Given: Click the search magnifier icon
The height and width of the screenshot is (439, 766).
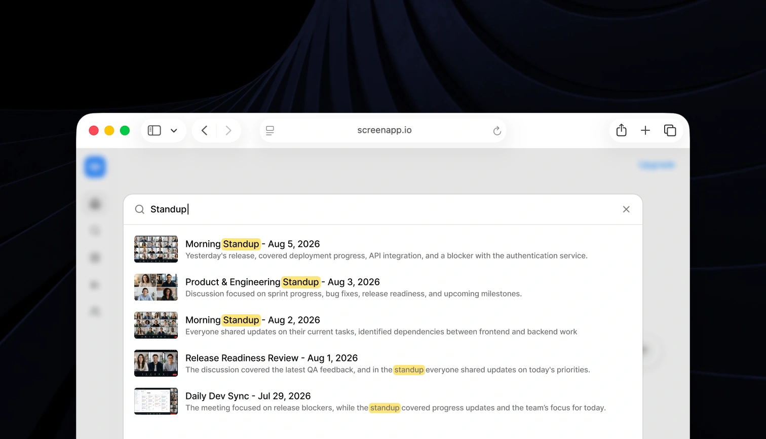Looking at the screenshot, I should click(139, 209).
